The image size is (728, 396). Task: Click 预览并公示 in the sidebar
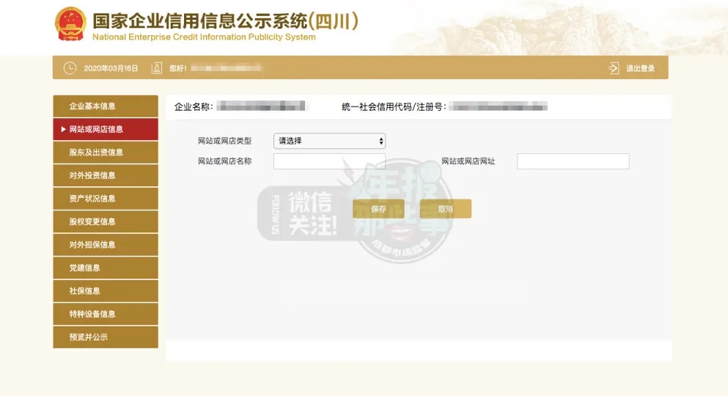click(106, 337)
